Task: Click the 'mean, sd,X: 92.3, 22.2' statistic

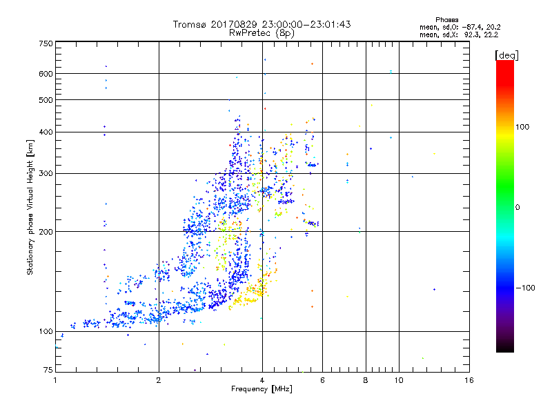Action: click(x=459, y=34)
